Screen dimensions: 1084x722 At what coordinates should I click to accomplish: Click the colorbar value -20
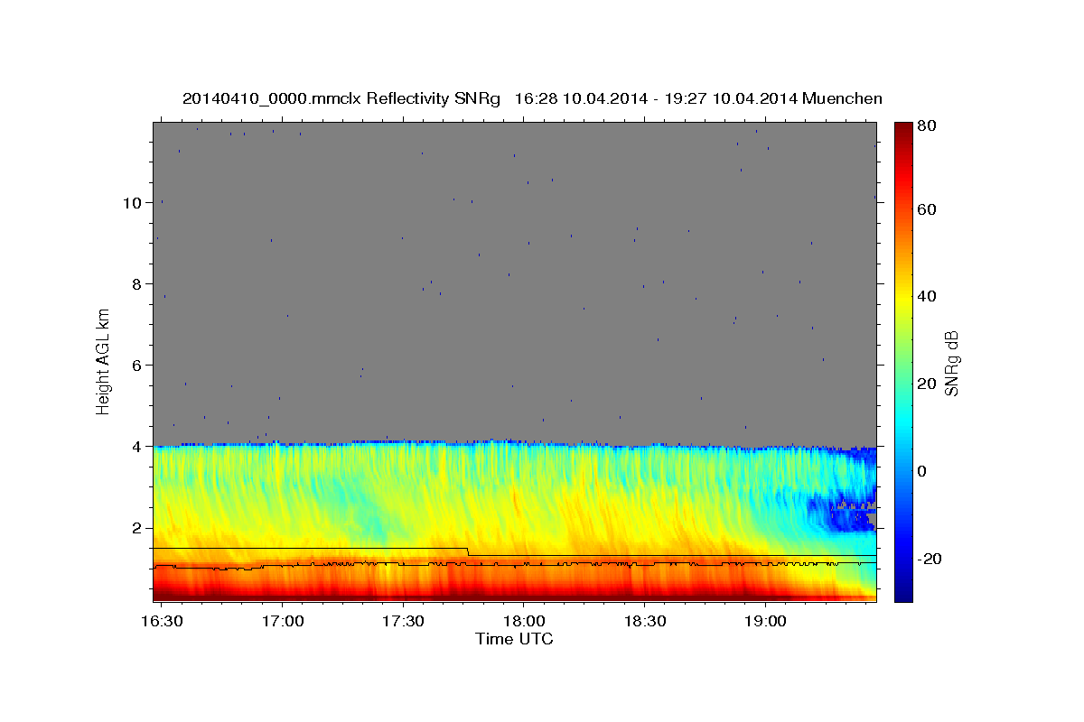931,559
